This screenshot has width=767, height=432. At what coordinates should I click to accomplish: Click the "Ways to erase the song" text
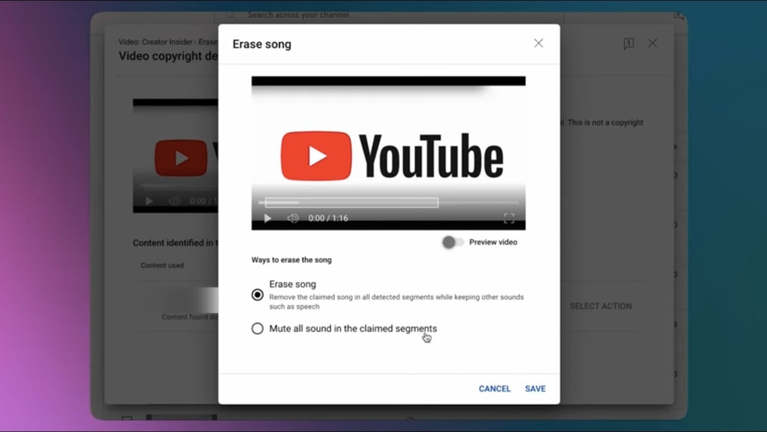point(291,260)
